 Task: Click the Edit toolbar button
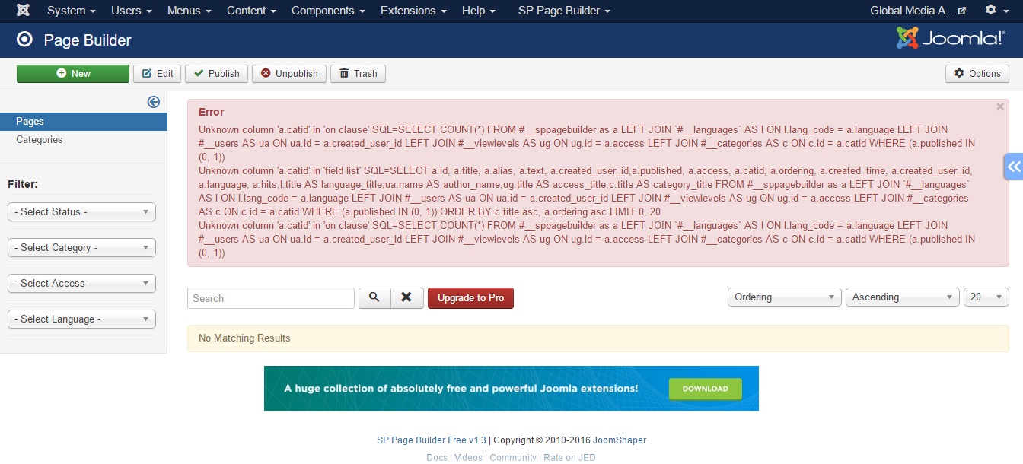[x=158, y=74]
